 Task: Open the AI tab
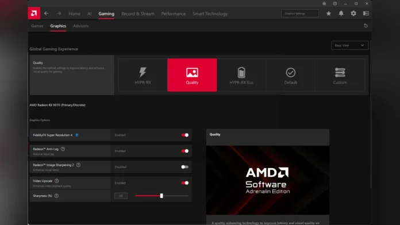click(89, 14)
